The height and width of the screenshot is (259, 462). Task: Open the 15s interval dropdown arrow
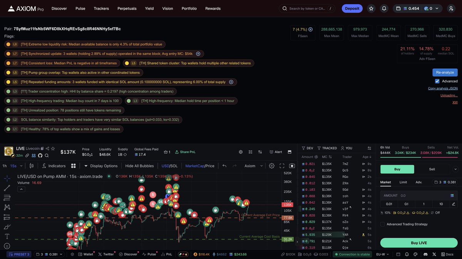(x=21, y=166)
